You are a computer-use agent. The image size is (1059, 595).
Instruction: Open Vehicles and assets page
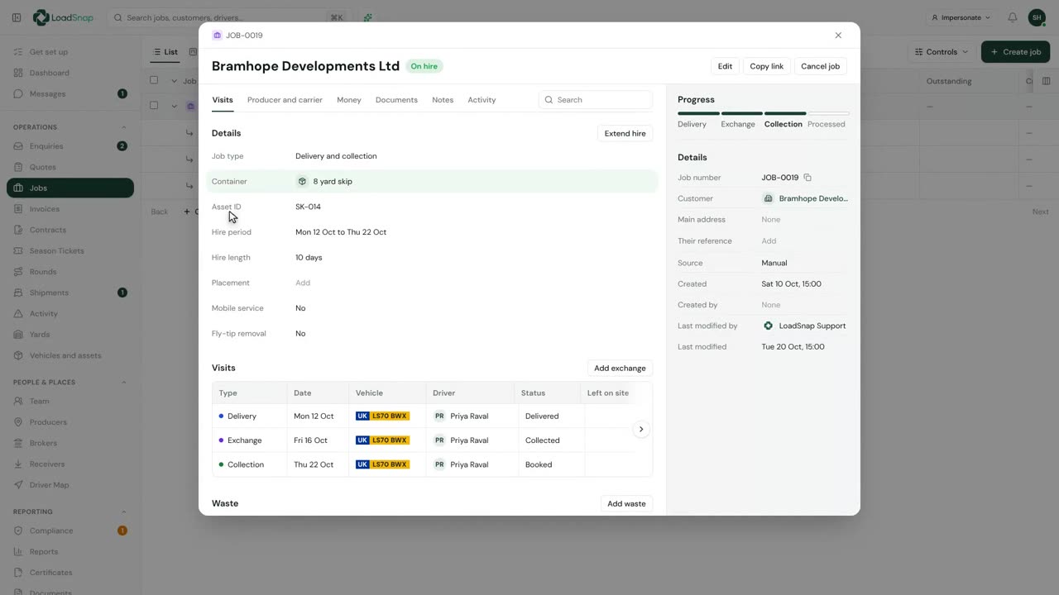(70, 355)
